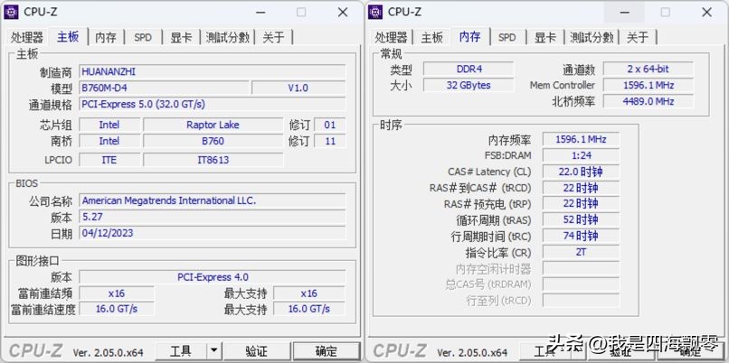729x363 pixels.
Task: Click Mem Controller 1596.1 MHz field
Action: (649, 86)
